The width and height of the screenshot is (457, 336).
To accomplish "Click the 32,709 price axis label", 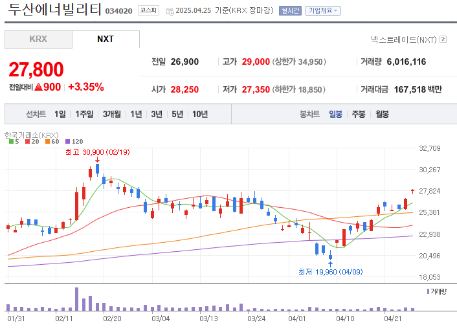I will [430, 148].
